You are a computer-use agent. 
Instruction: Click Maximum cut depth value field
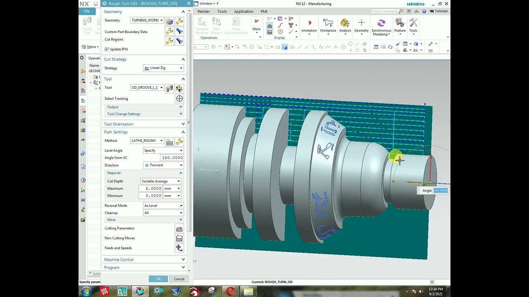(151, 189)
